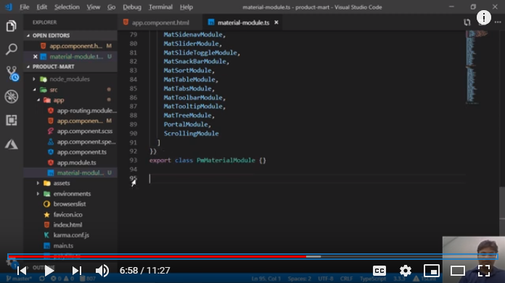
Task: Expand the node_modules folder
Action: point(70,79)
